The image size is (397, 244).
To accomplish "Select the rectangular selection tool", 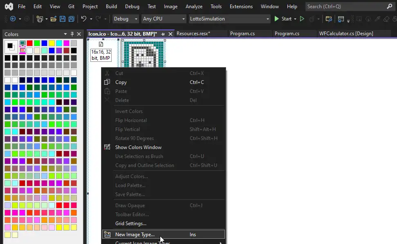I will click(x=358, y=19).
